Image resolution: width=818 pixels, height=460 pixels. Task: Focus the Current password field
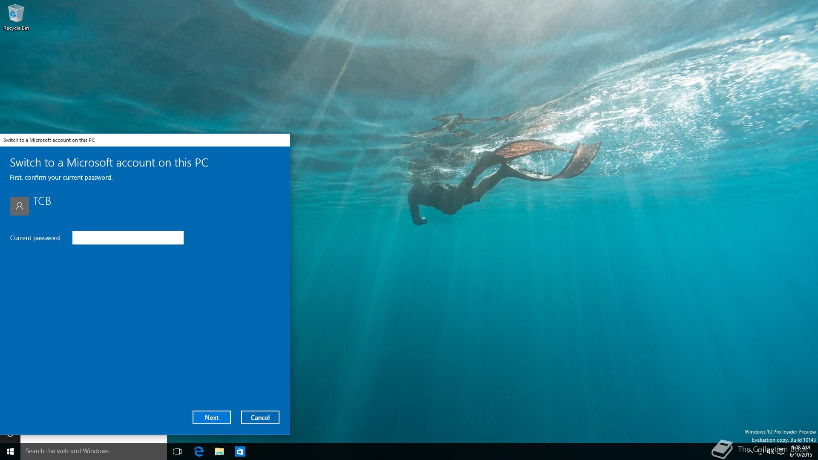[128, 238]
